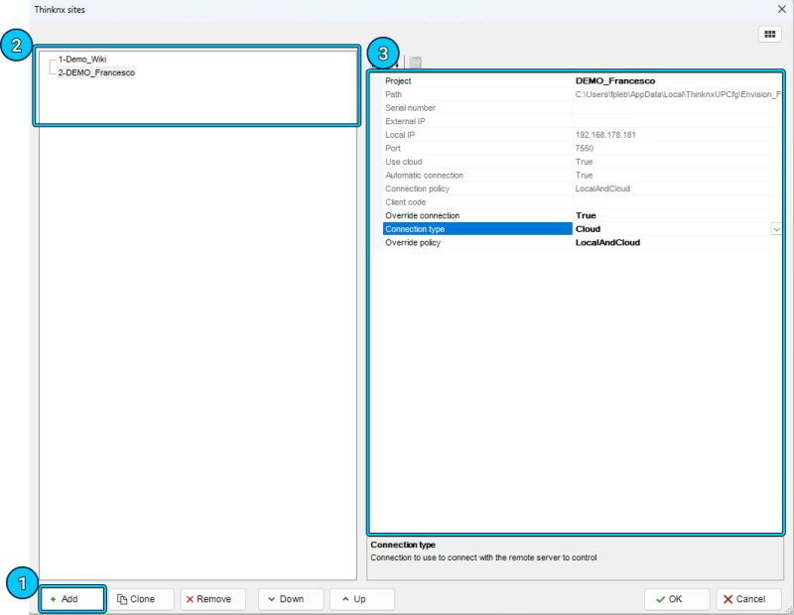Viewport: 794px width, 615px height.
Task: Click the Property Pages toolbar icon
Action: click(x=415, y=62)
